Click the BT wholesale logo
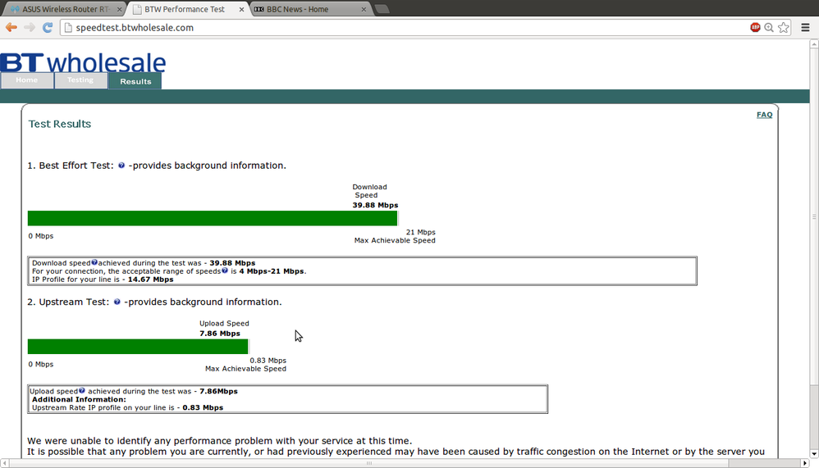This screenshot has width=819, height=468. (x=83, y=62)
